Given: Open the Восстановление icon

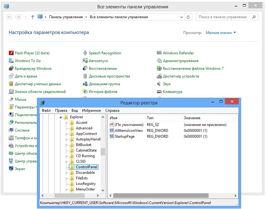Looking at the screenshot, I should click(85, 69).
